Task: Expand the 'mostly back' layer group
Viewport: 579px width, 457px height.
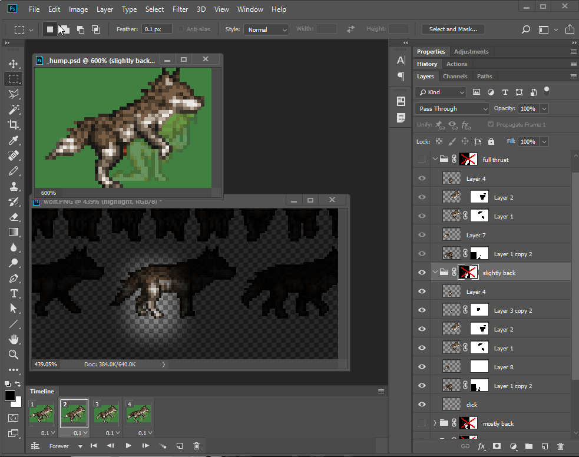Action: click(435, 423)
